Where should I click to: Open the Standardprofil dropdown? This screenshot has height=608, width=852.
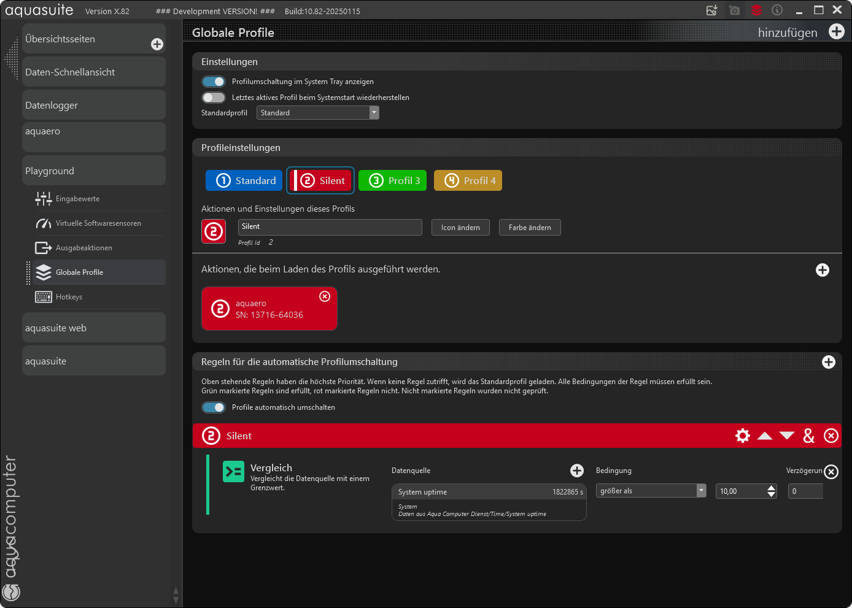[374, 113]
